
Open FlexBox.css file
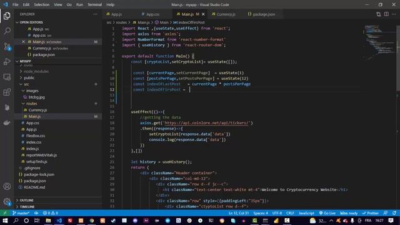pyautogui.click(x=36, y=136)
